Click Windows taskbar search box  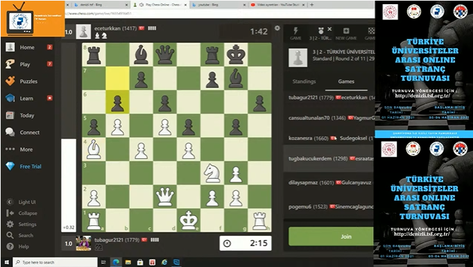pyautogui.click(x=55, y=262)
